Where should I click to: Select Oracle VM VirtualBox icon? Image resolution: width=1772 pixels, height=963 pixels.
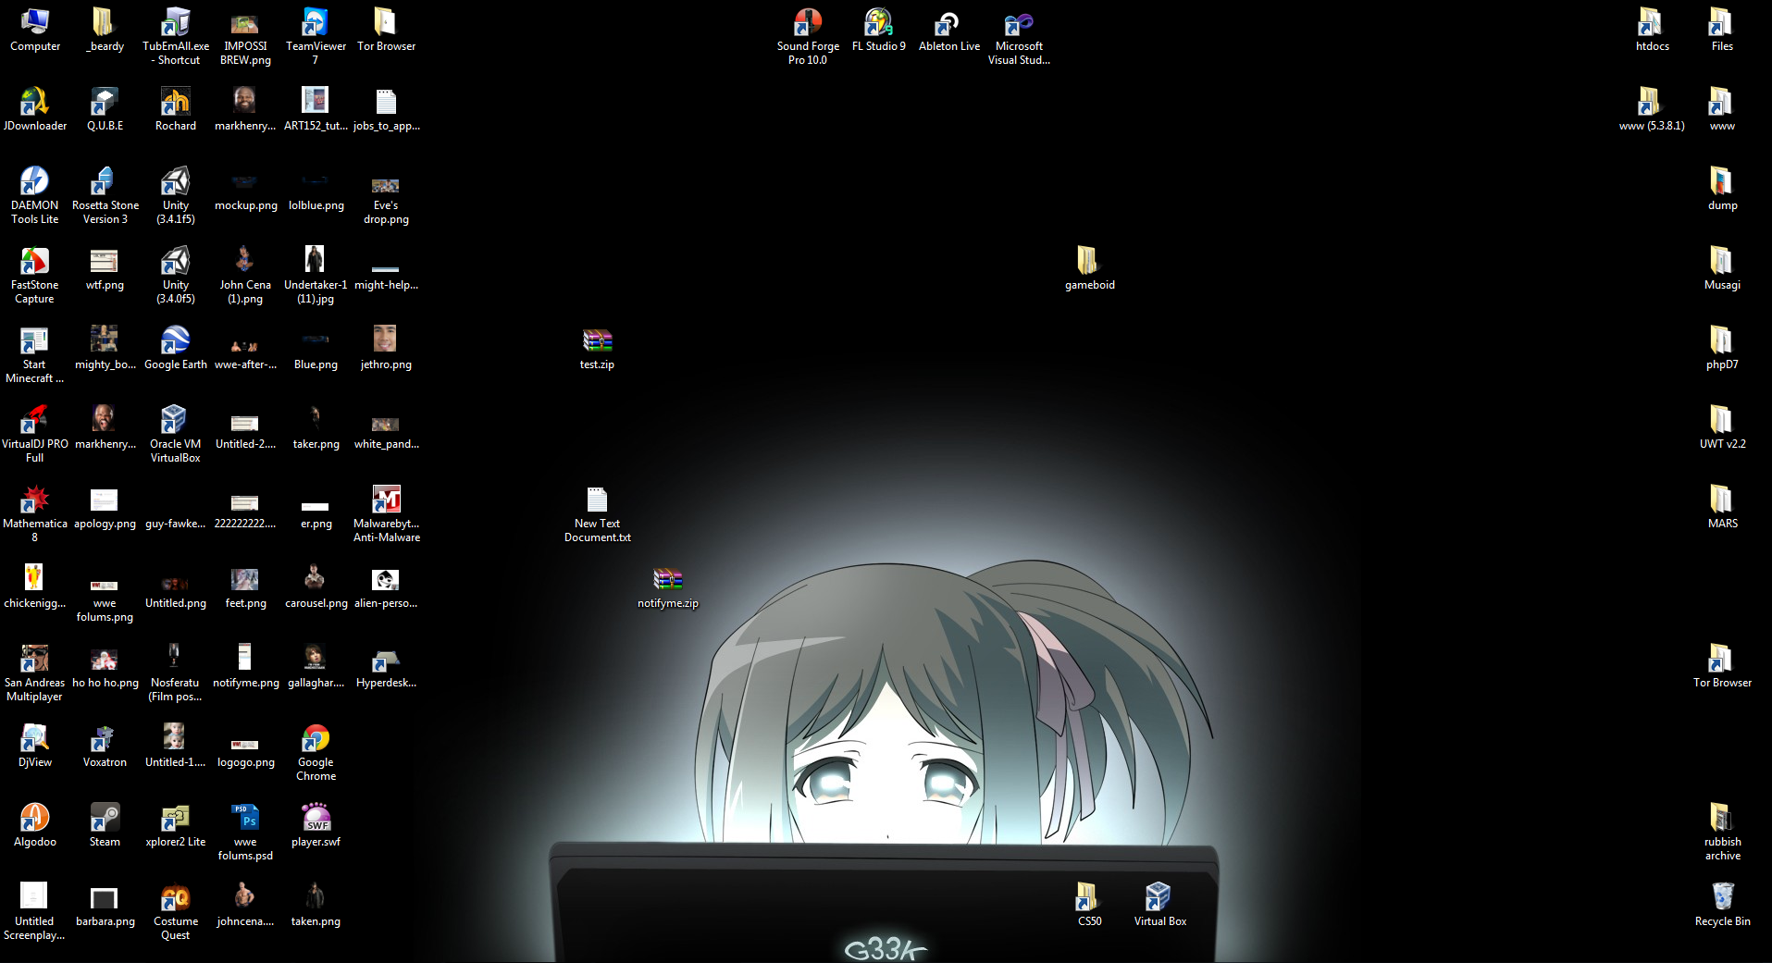coord(175,421)
